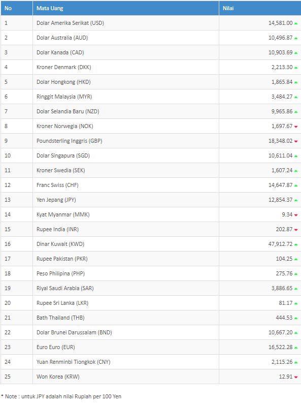Click the value 14,647.87 for Franc Swiss
Viewport: 301px width, 406px height.
(280, 185)
